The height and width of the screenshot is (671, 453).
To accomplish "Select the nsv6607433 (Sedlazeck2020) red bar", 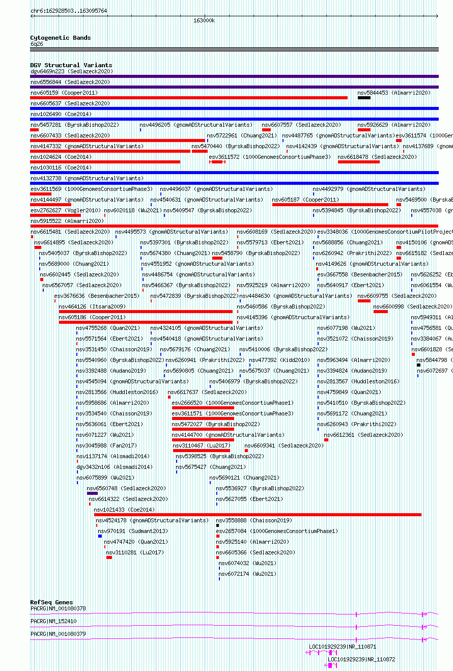I will (x=118, y=141).
